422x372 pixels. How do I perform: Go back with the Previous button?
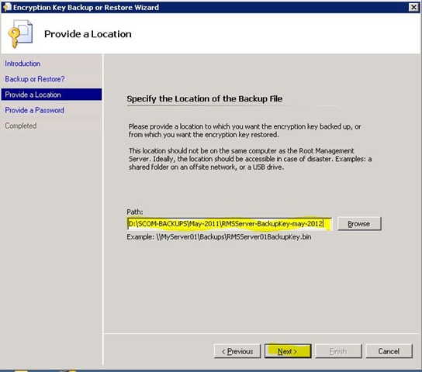[x=237, y=351]
